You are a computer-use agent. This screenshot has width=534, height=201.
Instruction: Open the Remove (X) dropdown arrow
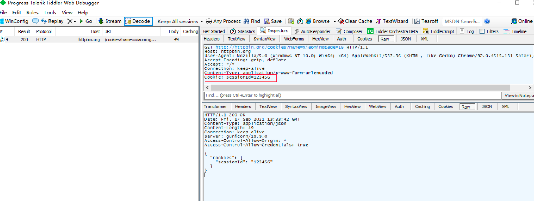coord(75,22)
